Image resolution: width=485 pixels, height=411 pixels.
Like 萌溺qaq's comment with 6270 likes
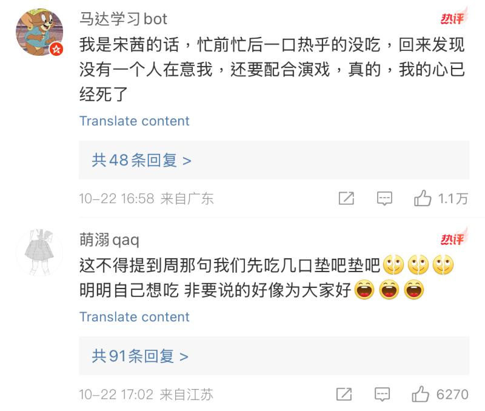[420, 395]
